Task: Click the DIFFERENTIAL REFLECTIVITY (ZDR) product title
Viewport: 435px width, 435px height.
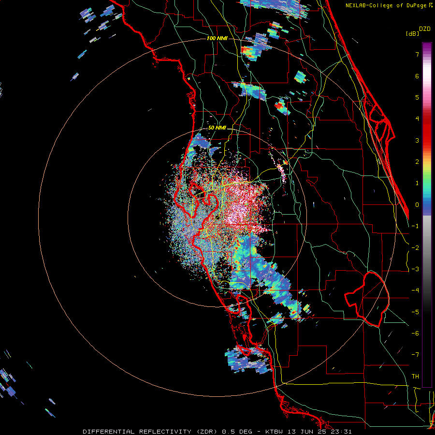Action: [x=151, y=432]
